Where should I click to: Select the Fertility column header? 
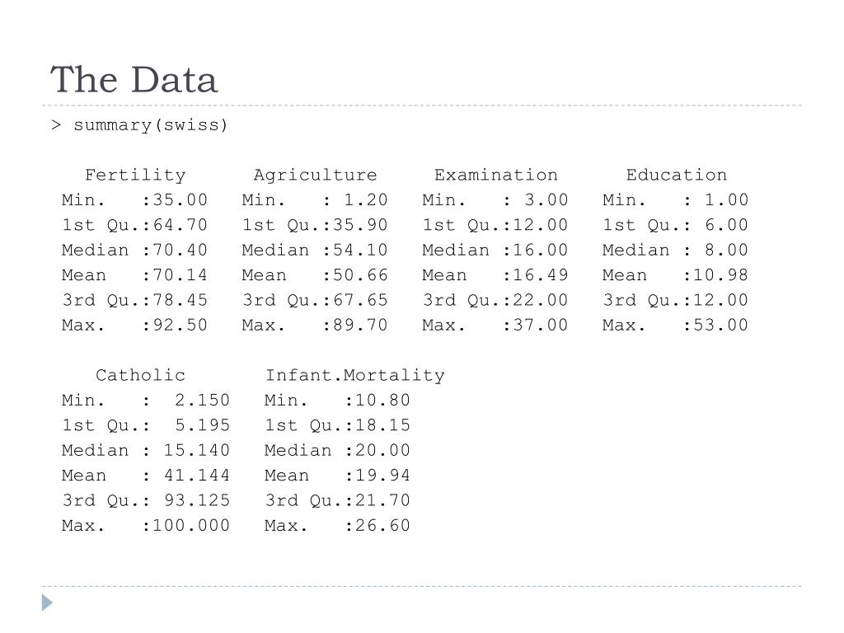(x=135, y=175)
